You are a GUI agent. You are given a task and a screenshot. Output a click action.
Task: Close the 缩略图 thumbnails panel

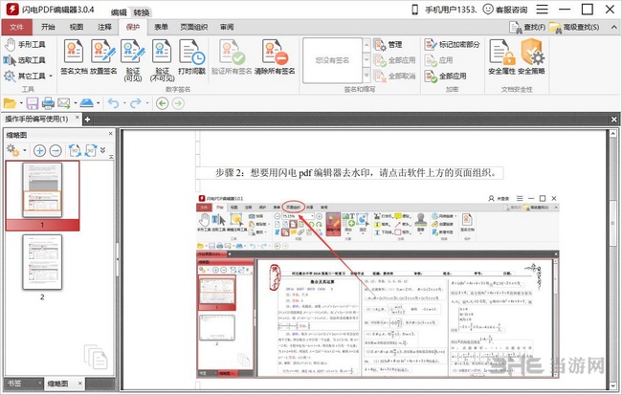click(x=111, y=134)
